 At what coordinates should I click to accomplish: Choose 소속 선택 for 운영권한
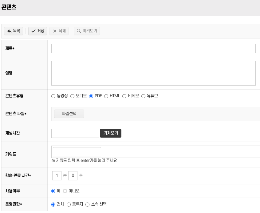pos(88,204)
